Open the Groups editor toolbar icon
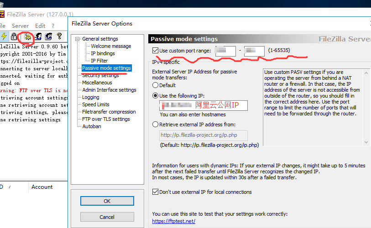Image resolution: width=371 pixels, height=228 pixels. (x=48, y=36)
